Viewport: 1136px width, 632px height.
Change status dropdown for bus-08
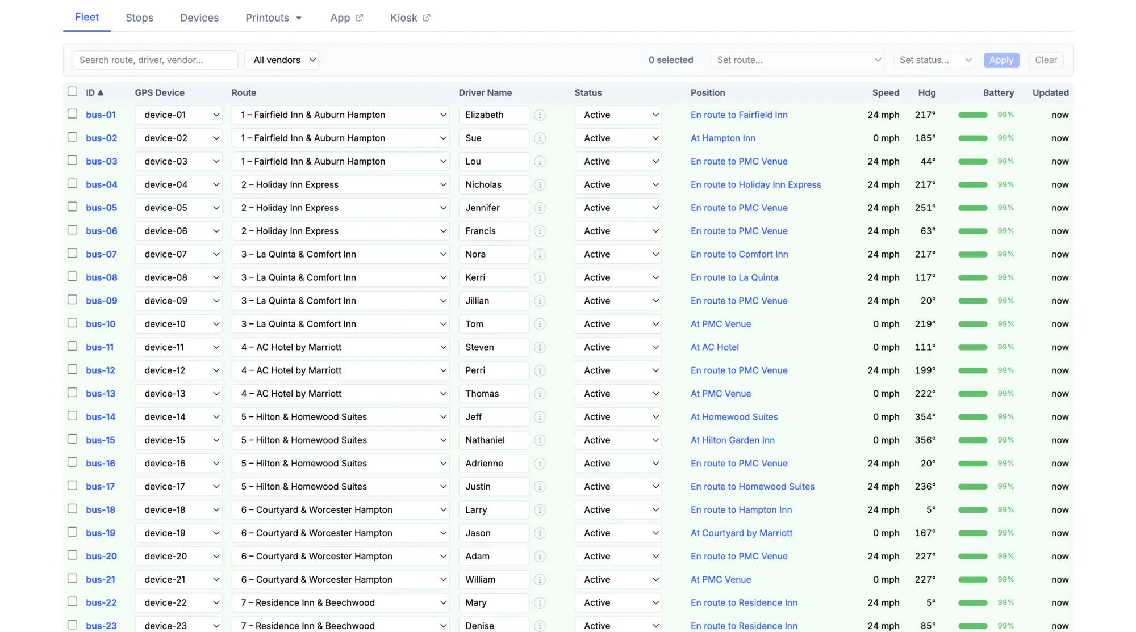[618, 277]
